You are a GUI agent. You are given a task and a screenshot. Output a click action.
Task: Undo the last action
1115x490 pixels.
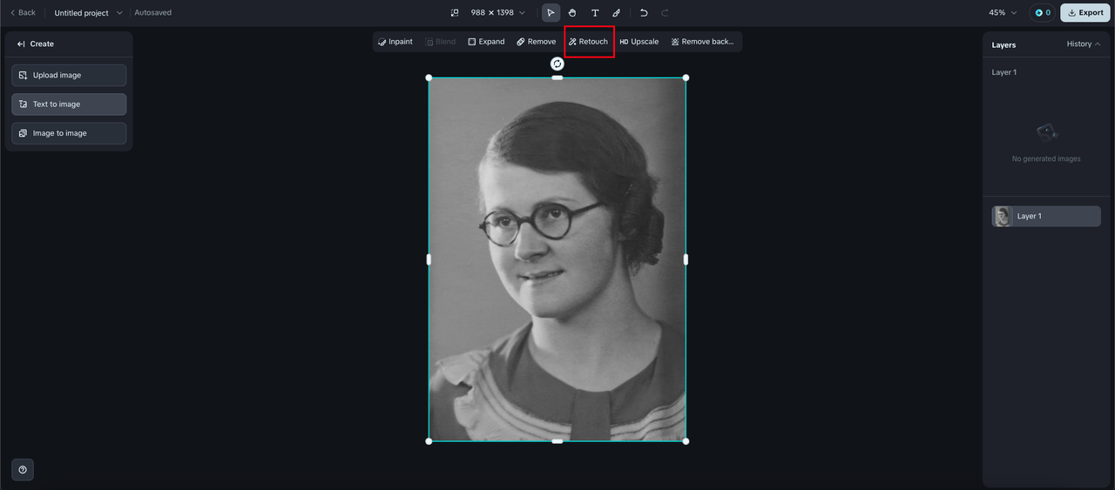[x=644, y=13]
